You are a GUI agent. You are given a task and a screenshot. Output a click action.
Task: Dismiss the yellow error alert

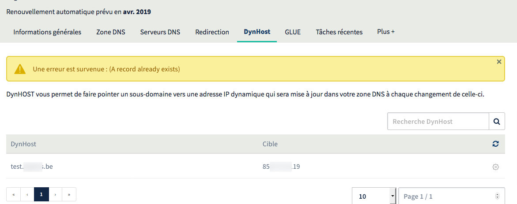[x=499, y=62]
